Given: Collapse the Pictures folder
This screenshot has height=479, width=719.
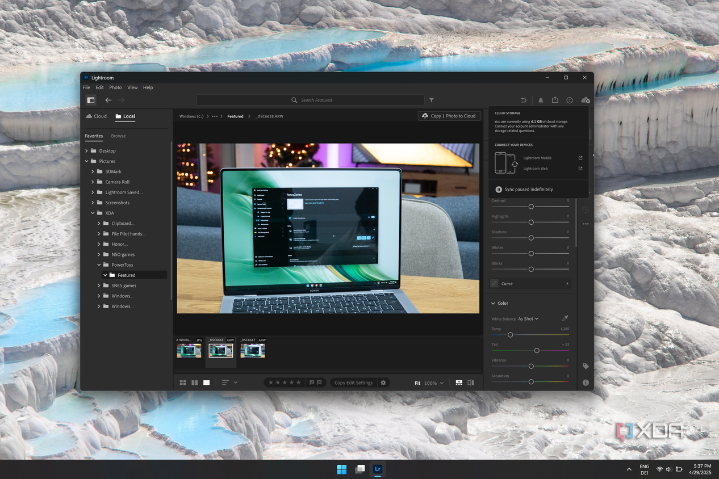Looking at the screenshot, I should coord(87,161).
